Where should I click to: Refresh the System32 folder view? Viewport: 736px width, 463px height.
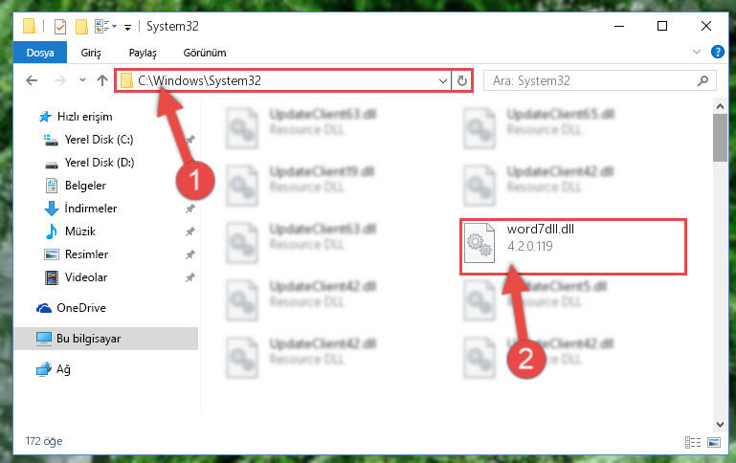click(x=462, y=80)
